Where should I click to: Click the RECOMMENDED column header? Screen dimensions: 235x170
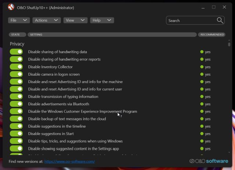(212, 35)
